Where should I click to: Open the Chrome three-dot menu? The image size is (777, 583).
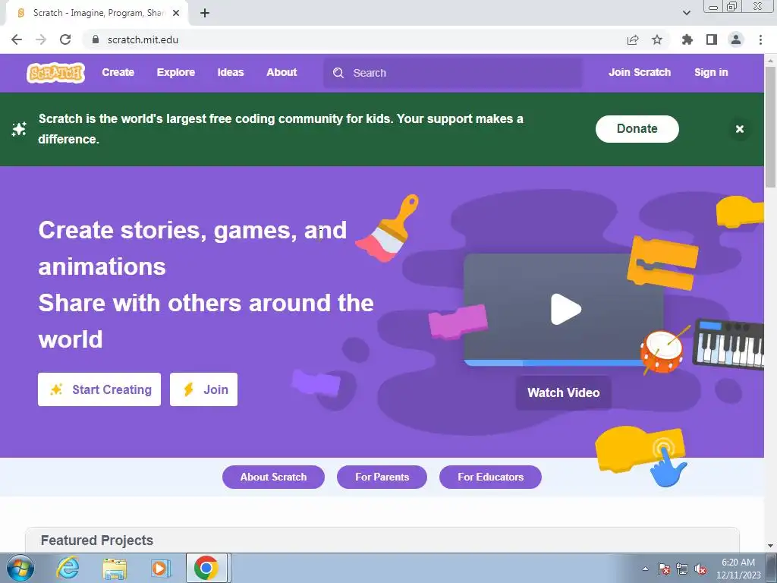[x=760, y=39]
